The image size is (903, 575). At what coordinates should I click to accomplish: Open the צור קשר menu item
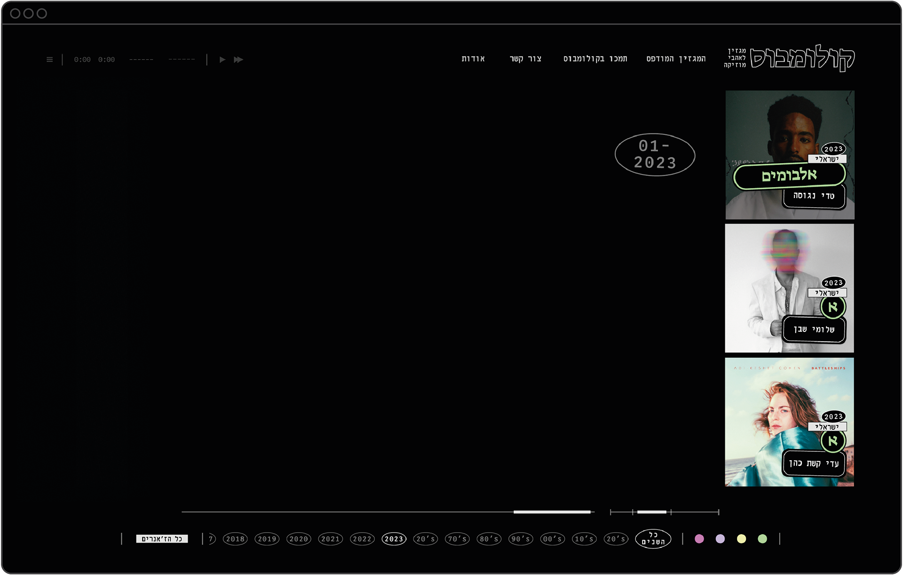525,59
